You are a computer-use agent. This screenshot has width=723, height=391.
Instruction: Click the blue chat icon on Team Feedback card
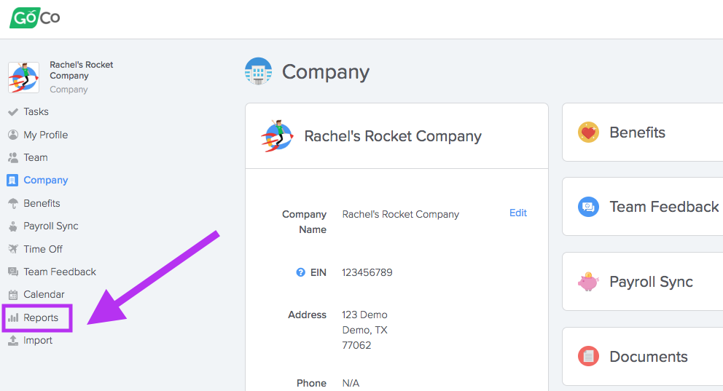tap(588, 207)
